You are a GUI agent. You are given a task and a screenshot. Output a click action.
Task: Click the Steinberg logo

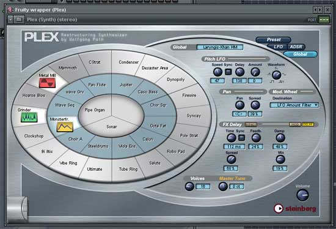click(294, 208)
